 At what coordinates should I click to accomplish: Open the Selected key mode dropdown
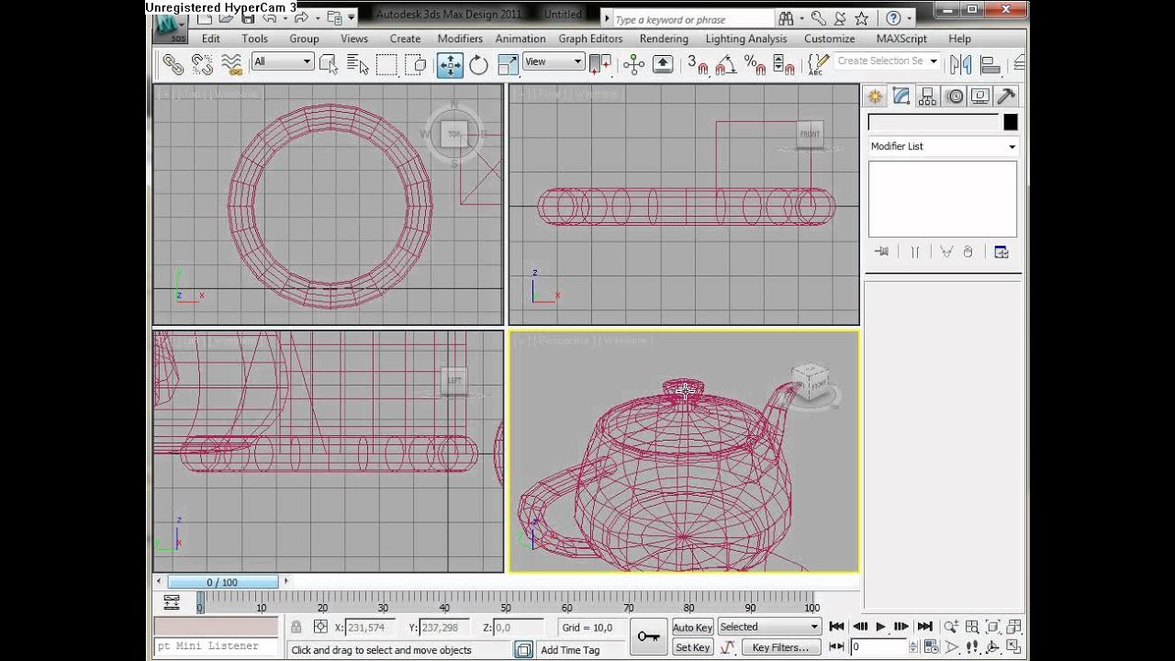(769, 627)
